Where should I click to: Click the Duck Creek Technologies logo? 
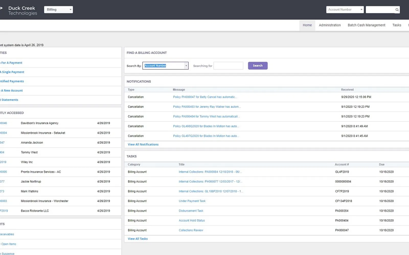point(19,10)
